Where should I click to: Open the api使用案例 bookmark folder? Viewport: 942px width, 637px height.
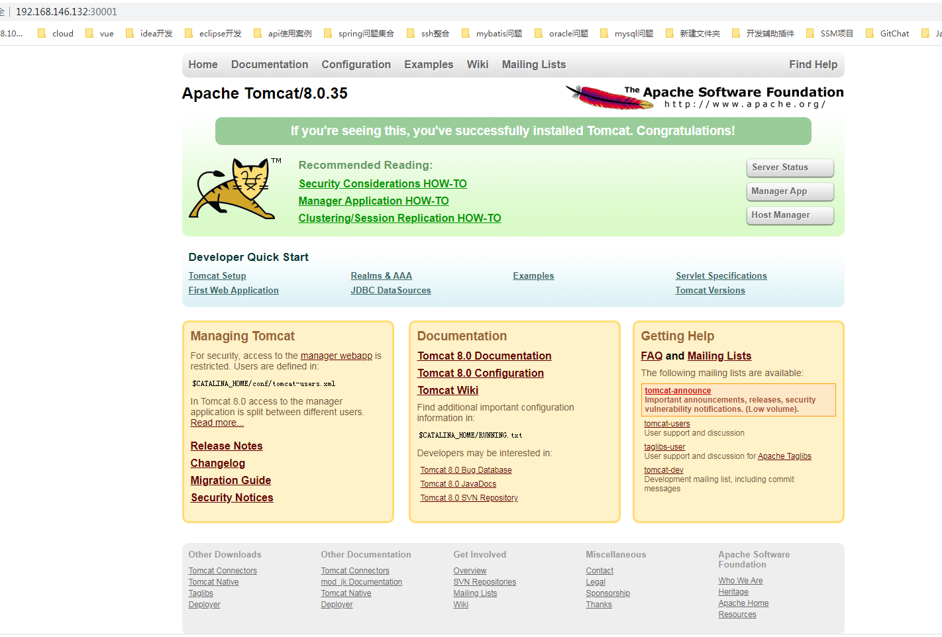click(283, 33)
